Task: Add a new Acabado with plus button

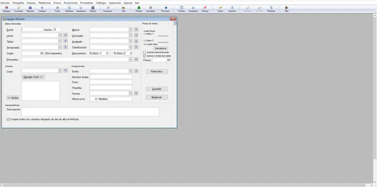Action: click(136, 41)
